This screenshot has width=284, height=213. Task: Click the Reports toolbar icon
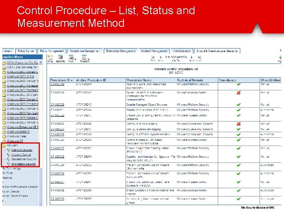click(84, 58)
